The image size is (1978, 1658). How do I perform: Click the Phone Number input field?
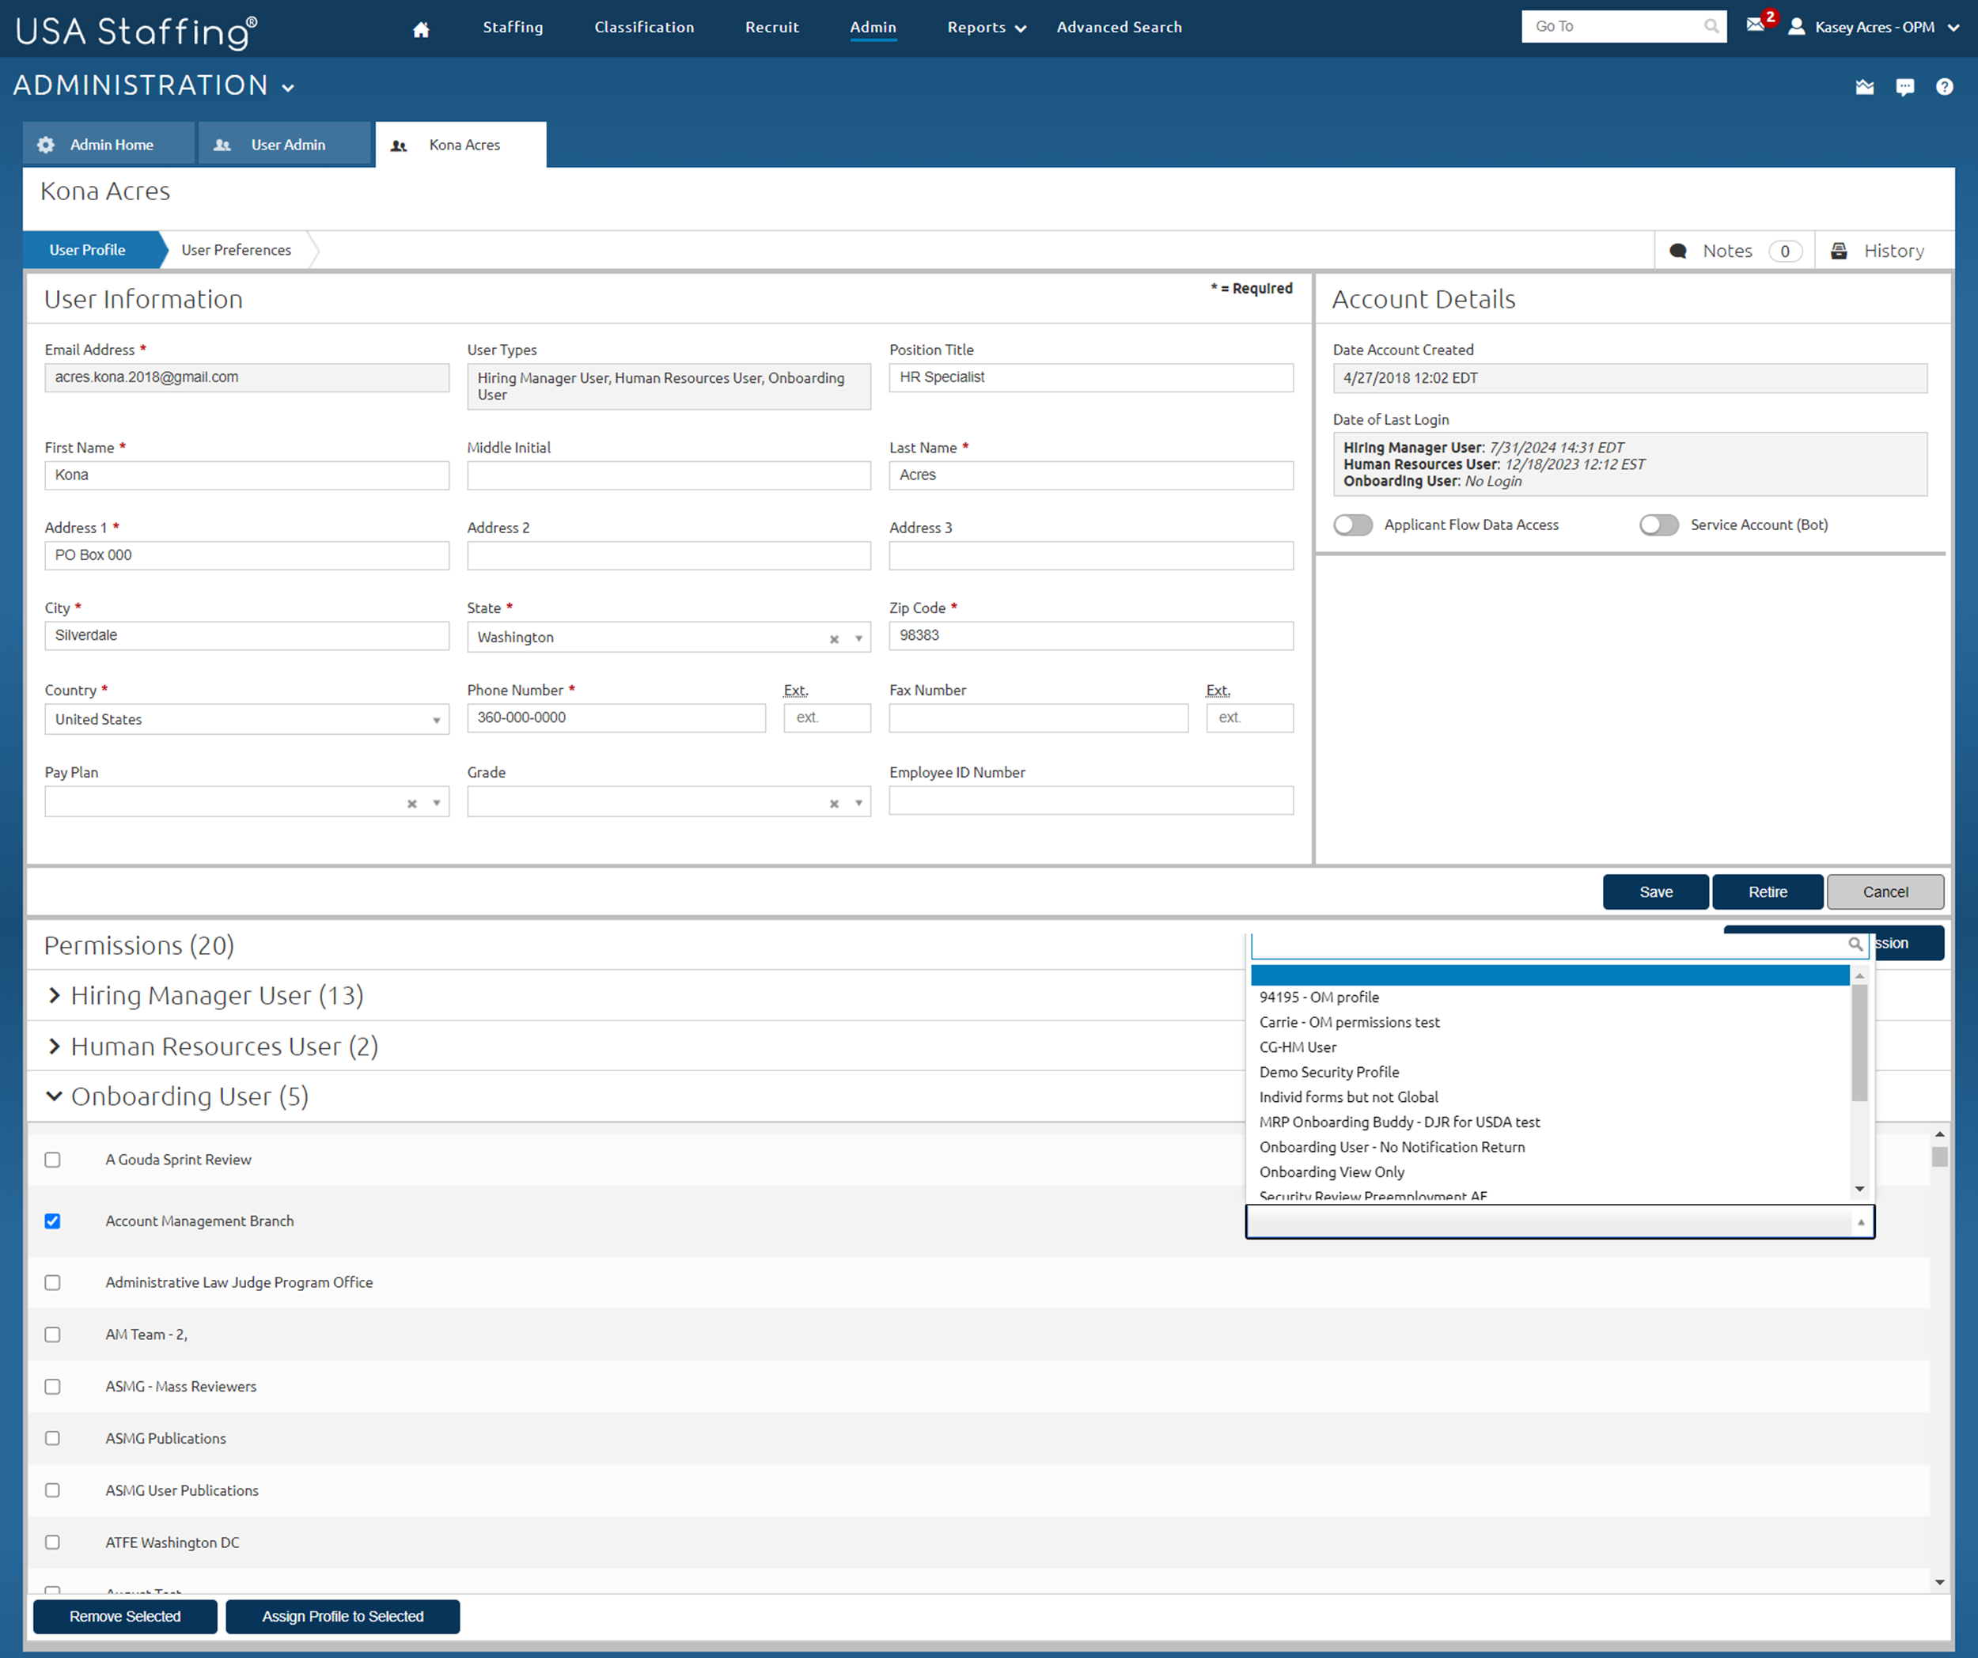click(x=616, y=718)
